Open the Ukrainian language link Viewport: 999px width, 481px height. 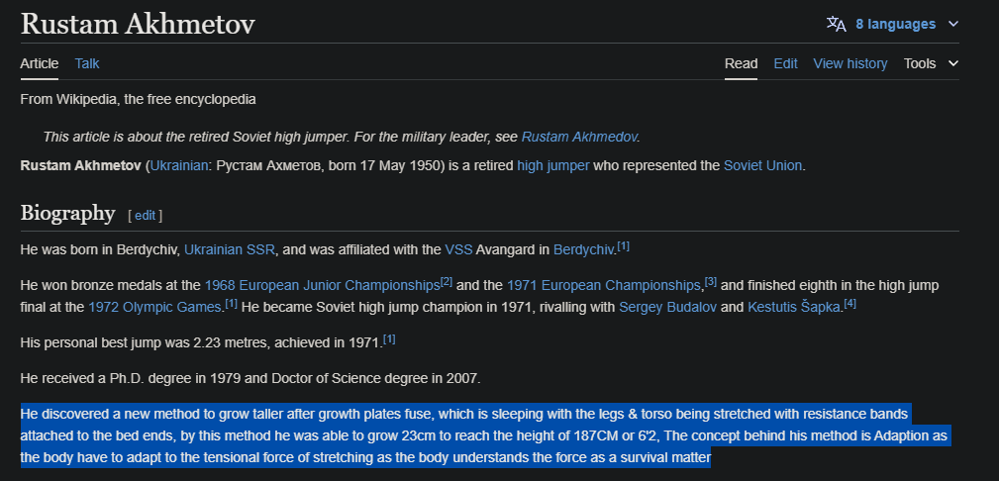pyautogui.click(x=177, y=165)
